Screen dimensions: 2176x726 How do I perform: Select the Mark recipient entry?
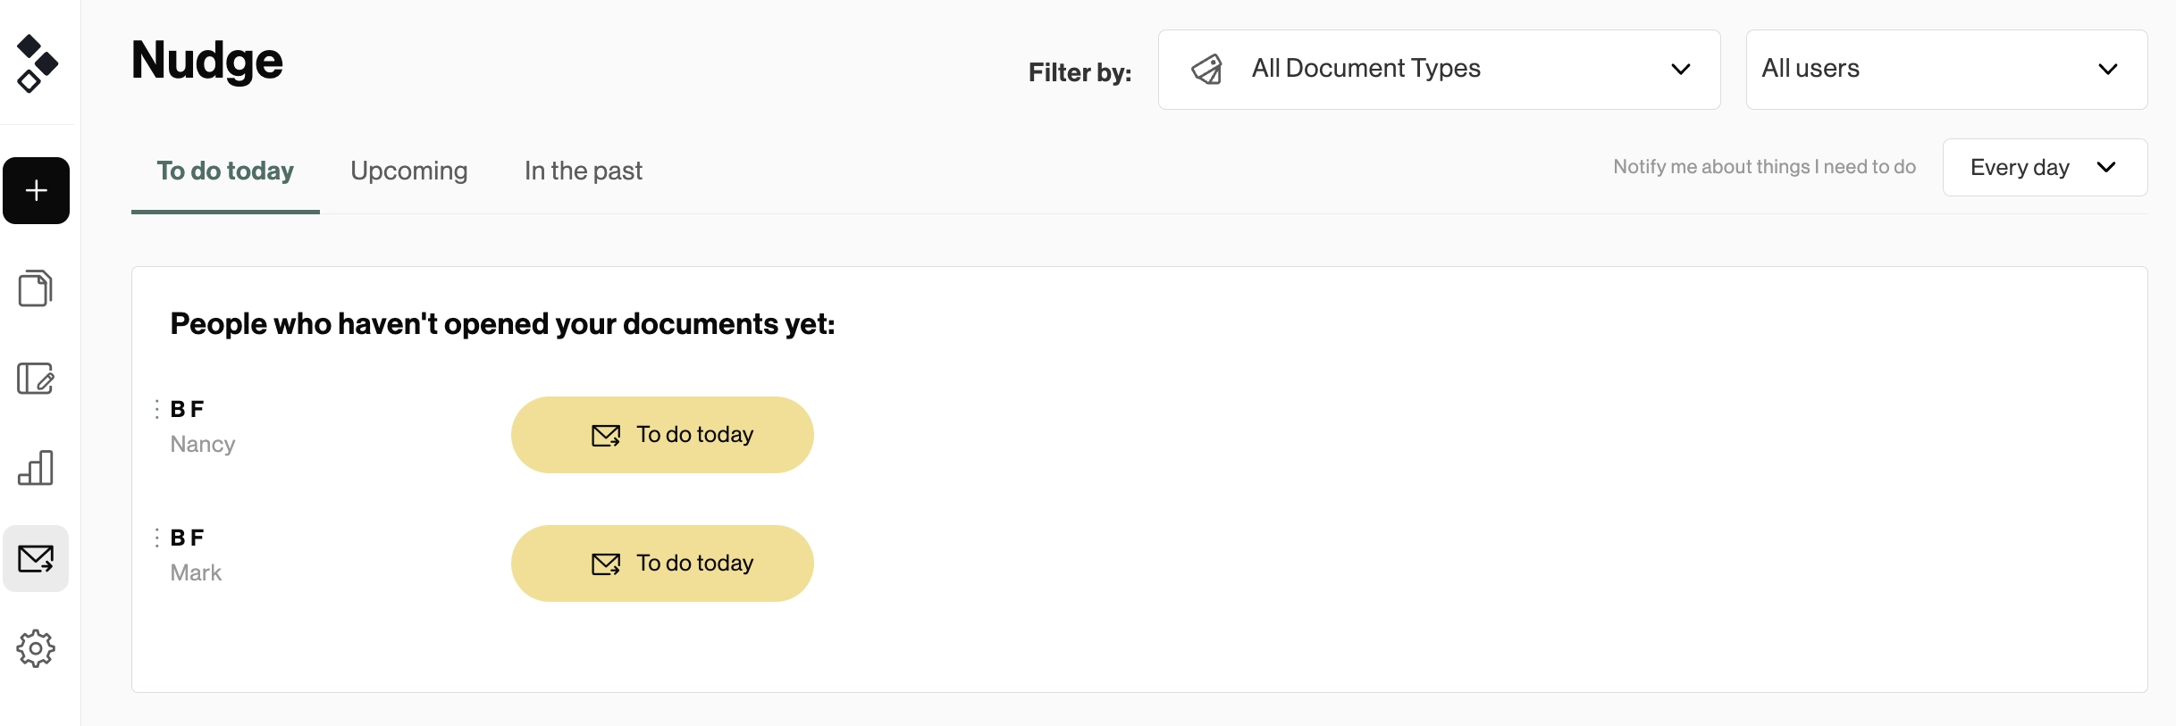coord(196,572)
